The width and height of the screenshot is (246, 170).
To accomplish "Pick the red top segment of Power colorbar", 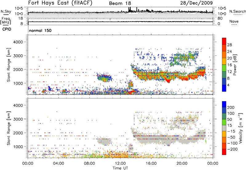I will 224,41.
